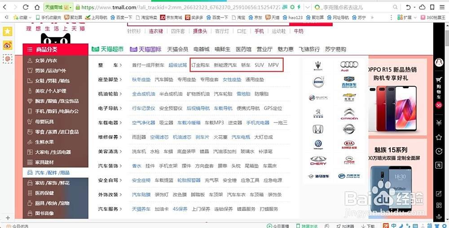Image resolution: width=449 pixels, height=228 pixels.
Task: Open the 商品分类 category menu header
Action: (56, 49)
